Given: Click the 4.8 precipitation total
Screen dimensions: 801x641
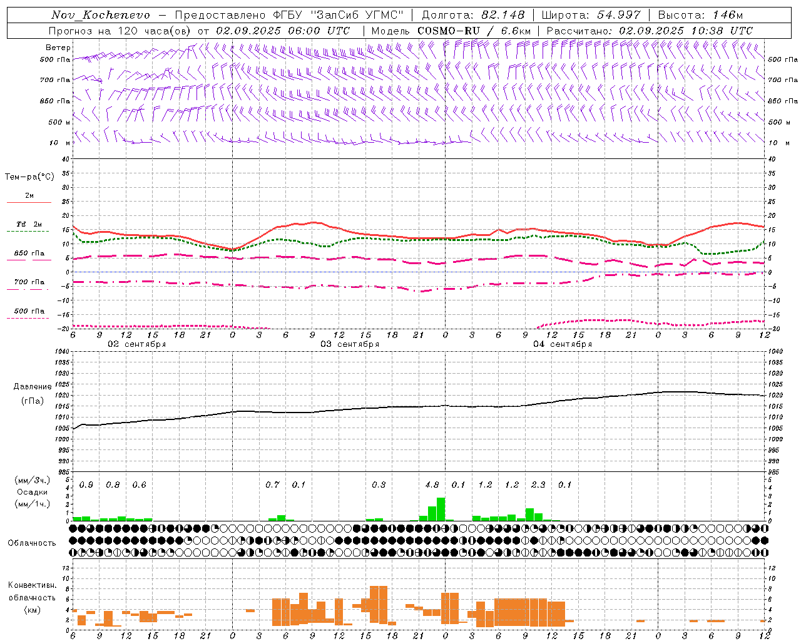Looking at the screenshot, I should click(x=432, y=485).
